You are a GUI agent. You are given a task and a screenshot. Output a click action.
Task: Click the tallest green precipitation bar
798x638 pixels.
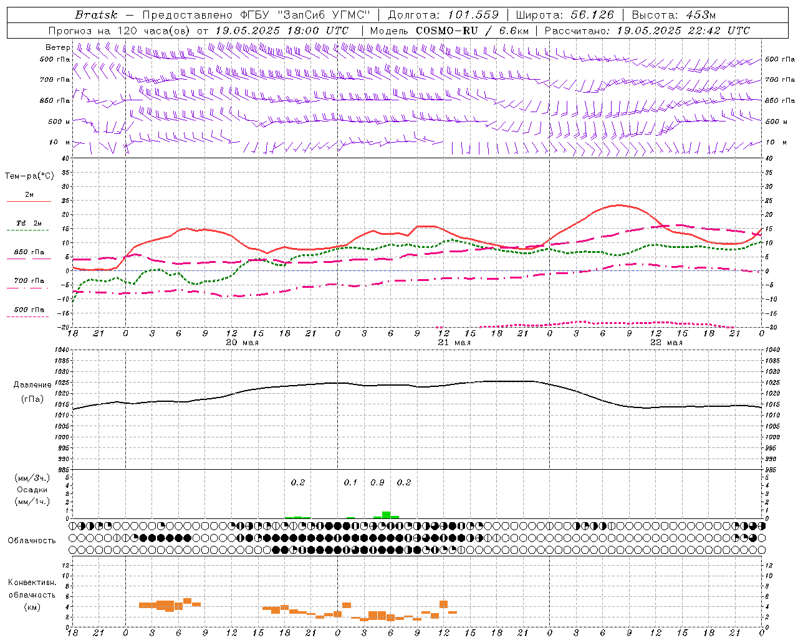(x=387, y=515)
